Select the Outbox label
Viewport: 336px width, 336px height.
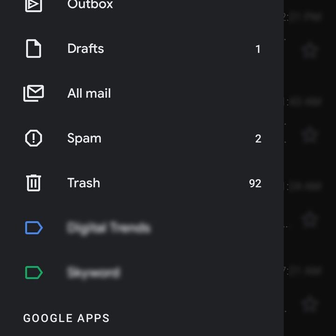(90, 5)
